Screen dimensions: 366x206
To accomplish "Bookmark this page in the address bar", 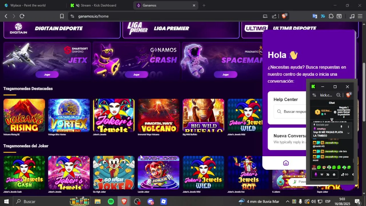I will coord(62,16).
